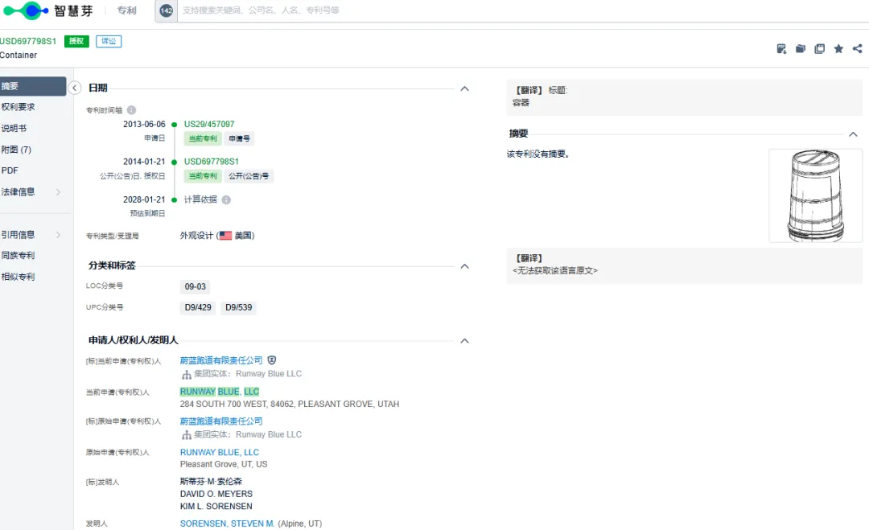This screenshot has width=869, height=530.
Task: Click inventor name KIM L. SORENSEN
Action: (216, 506)
